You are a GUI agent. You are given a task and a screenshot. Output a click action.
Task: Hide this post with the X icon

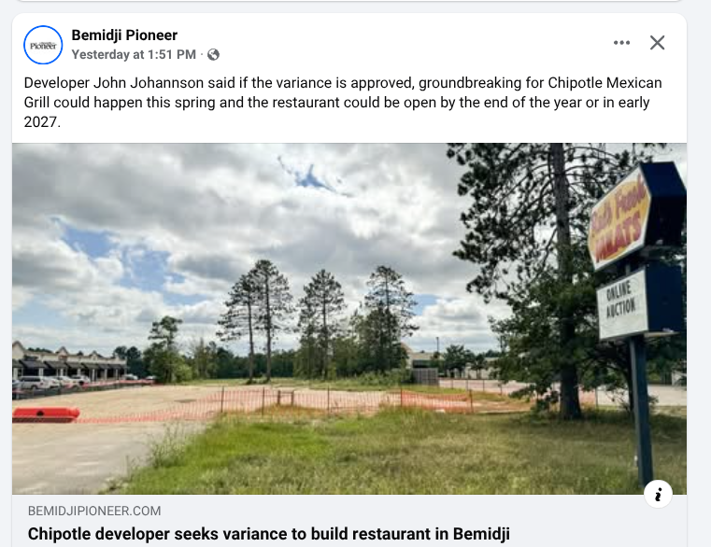(657, 43)
